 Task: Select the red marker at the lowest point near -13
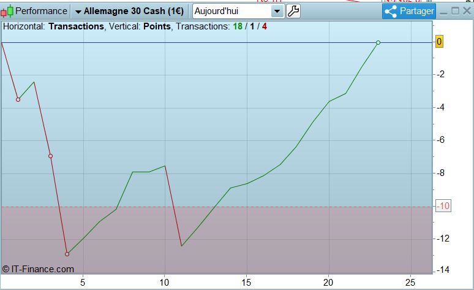coord(67,254)
